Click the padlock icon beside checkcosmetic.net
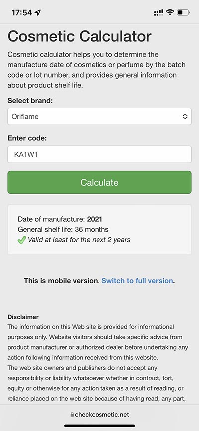This screenshot has height=431, width=199. pos(72,414)
